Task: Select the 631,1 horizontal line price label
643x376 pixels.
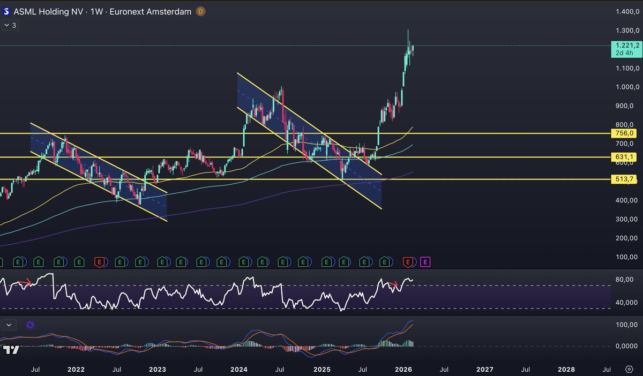Action: coord(624,157)
